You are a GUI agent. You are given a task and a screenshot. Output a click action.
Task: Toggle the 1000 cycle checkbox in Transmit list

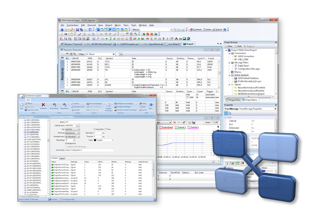[187, 97]
